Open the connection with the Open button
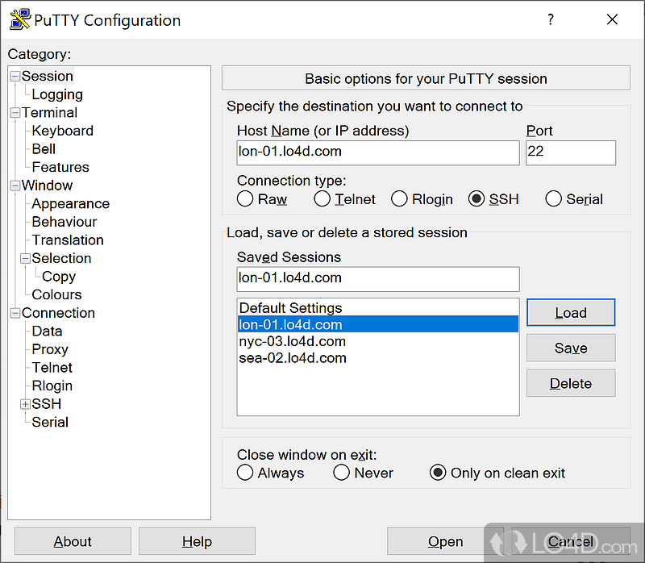The width and height of the screenshot is (645, 563). [446, 541]
